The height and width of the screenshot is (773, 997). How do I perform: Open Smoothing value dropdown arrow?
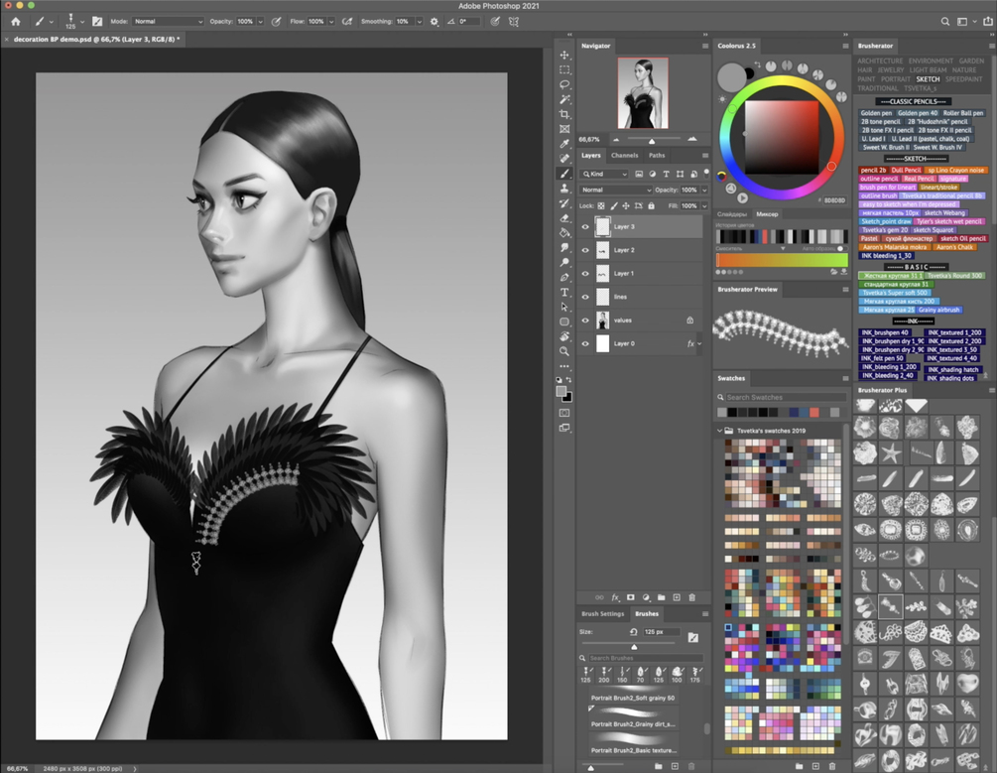(x=419, y=21)
